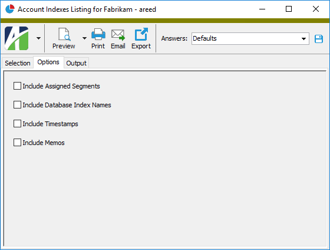Enable Include Assigned Segments checkbox

pos(17,86)
